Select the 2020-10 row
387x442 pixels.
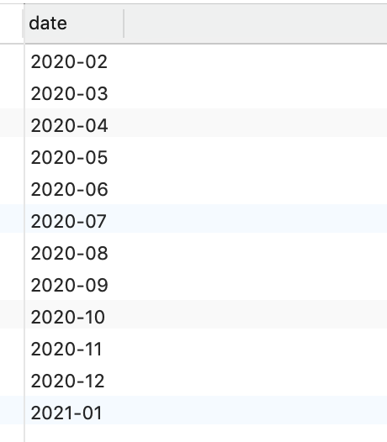206,317
